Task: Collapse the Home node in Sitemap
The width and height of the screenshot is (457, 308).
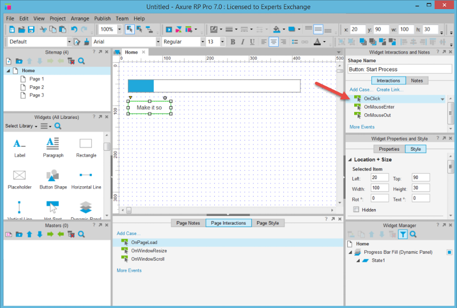Action: coord(9,71)
